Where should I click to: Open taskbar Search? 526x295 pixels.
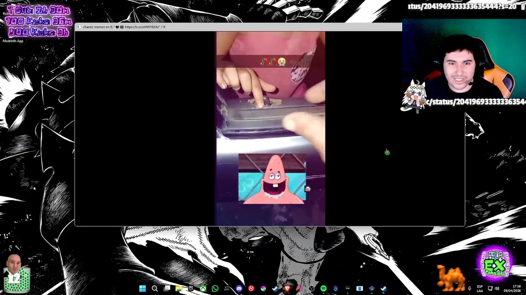155,288
